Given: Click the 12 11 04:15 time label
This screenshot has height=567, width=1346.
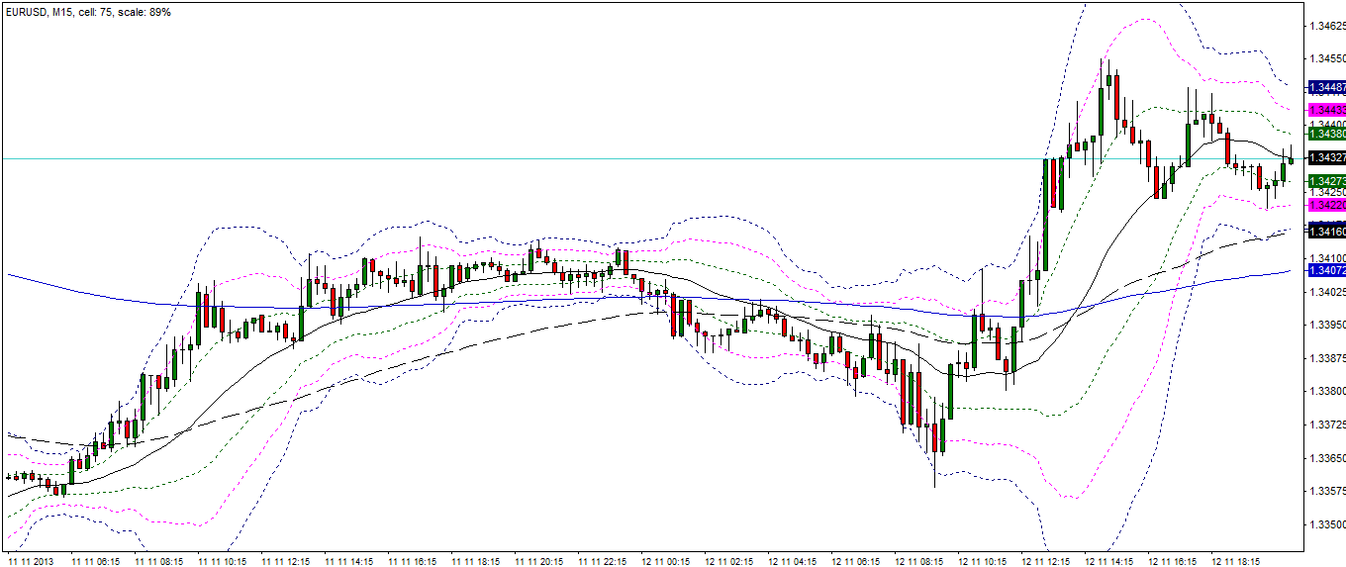Looking at the screenshot, I should click(792, 560).
